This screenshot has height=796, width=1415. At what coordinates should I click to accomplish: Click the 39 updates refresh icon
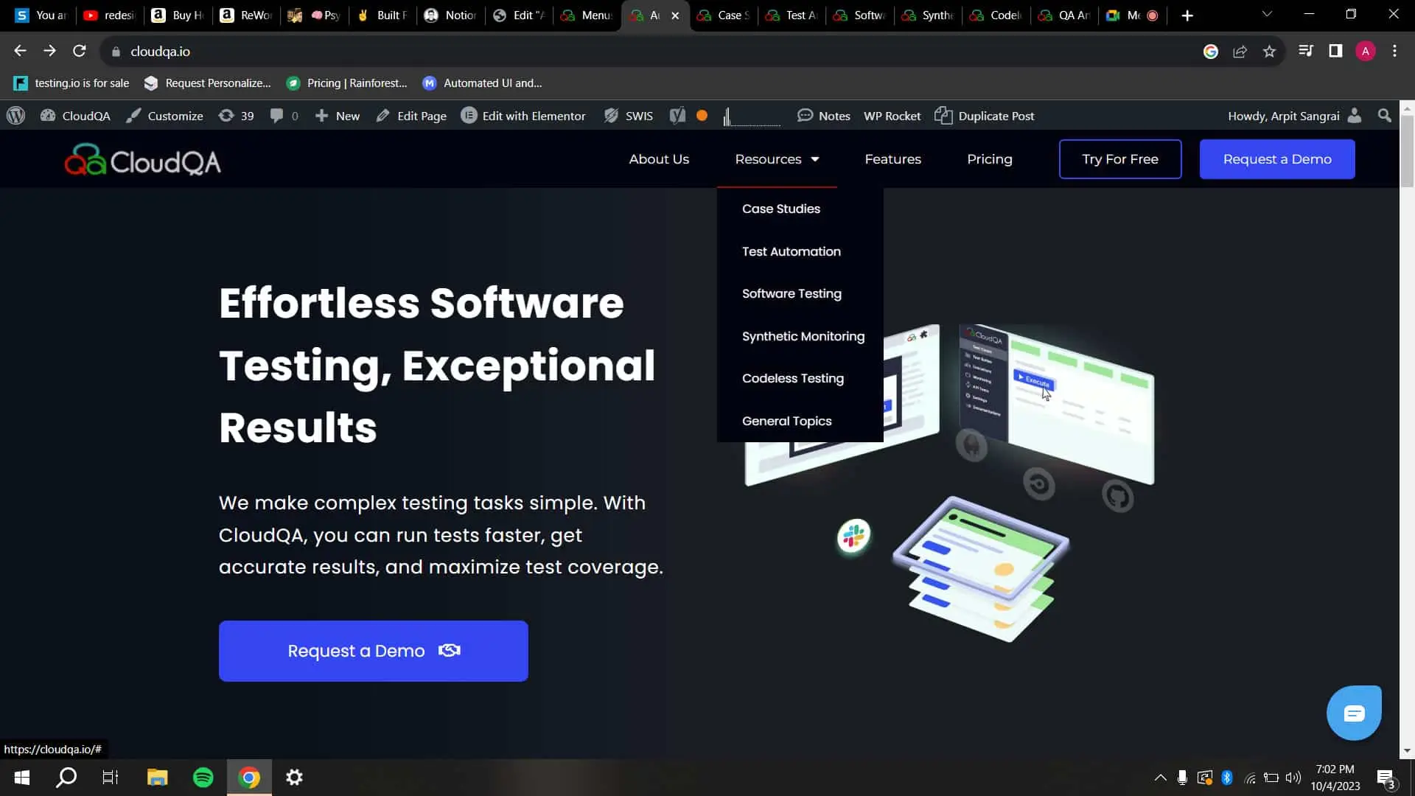pyautogui.click(x=226, y=116)
